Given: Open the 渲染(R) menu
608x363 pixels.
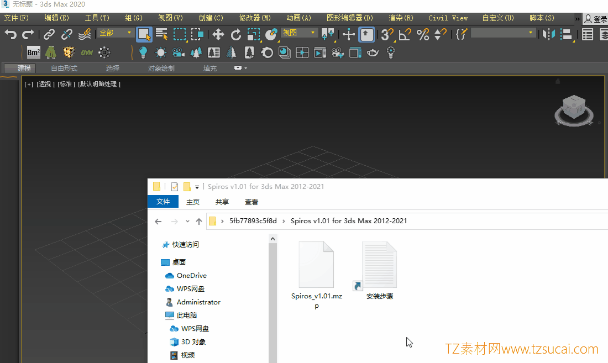Looking at the screenshot, I should (401, 18).
